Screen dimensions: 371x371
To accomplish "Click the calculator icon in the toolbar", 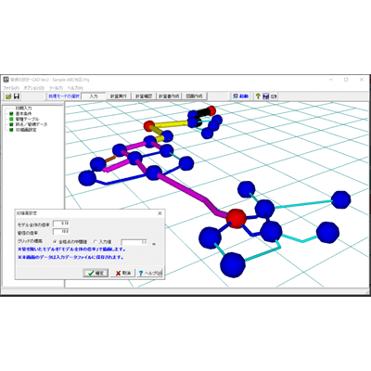I will coord(265,96).
